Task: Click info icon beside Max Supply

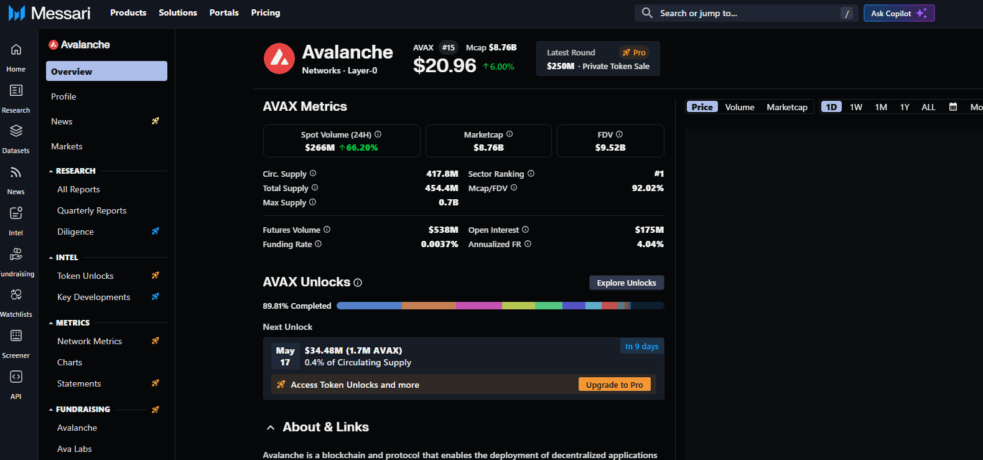Action: [x=313, y=202]
